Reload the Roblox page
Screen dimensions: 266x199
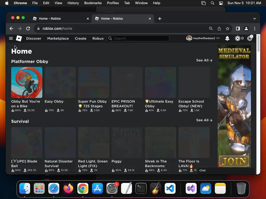[28, 29]
